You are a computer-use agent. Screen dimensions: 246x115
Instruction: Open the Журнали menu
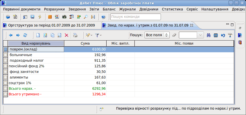(x=127, y=9)
